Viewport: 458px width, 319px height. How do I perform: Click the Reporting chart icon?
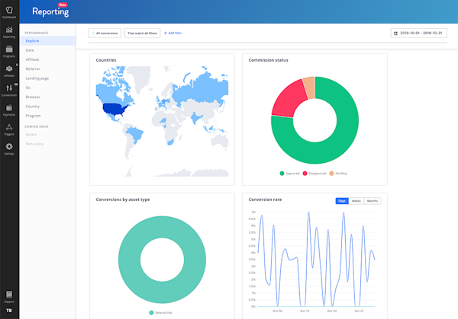(9, 31)
